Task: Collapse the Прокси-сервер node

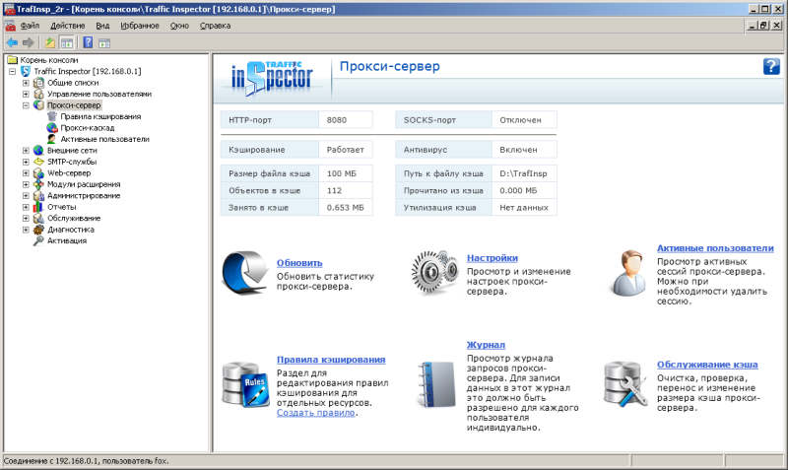Action: 26,105
